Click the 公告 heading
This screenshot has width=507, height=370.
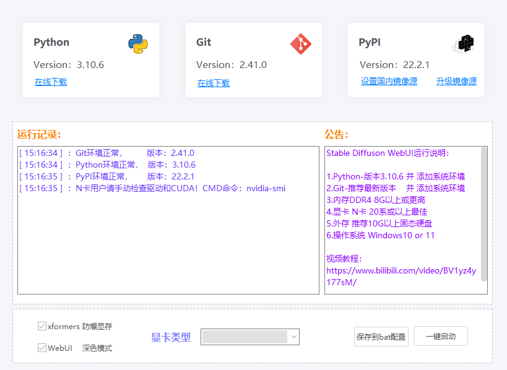click(336, 134)
